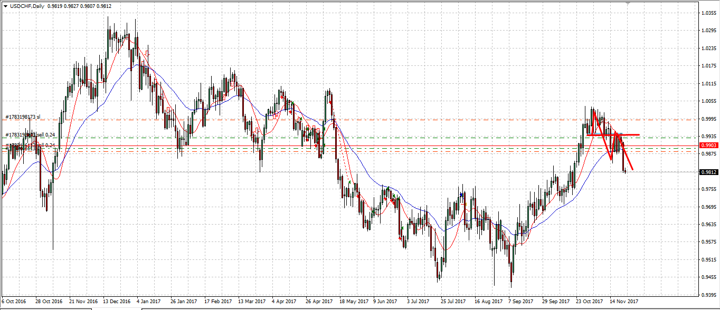
Task: Click the 28 Oct 2016 date label
Action: pyautogui.click(x=49, y=302)
